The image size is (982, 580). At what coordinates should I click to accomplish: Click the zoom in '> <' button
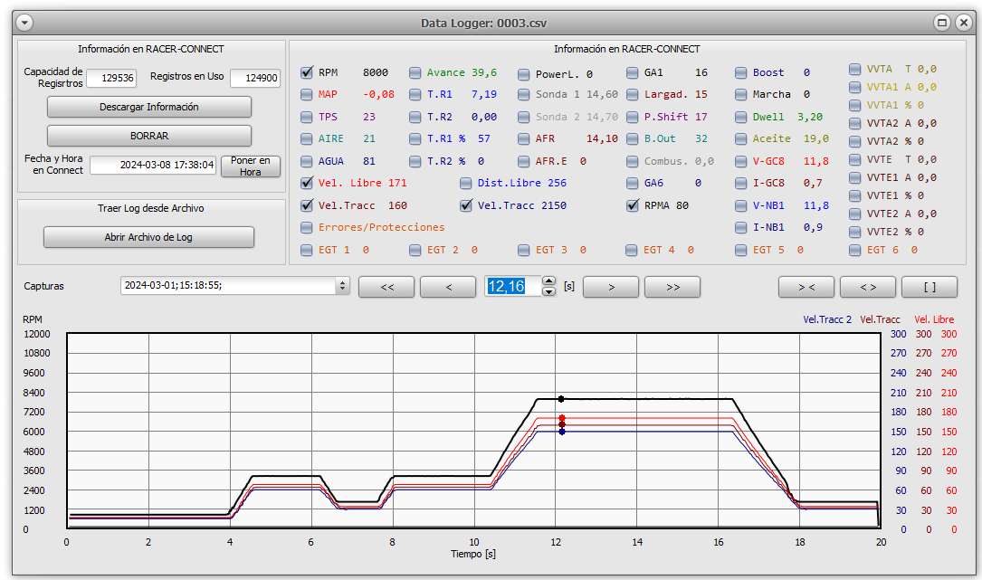click(806, 287)
